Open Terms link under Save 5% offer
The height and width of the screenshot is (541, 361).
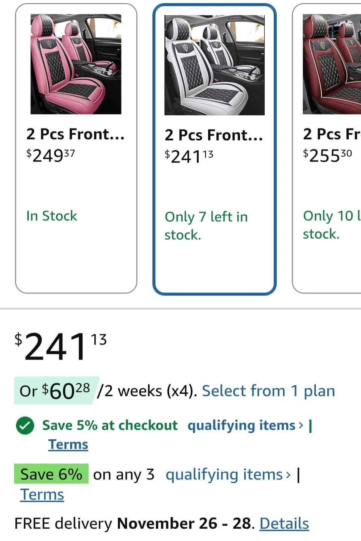tap(68, 444)
